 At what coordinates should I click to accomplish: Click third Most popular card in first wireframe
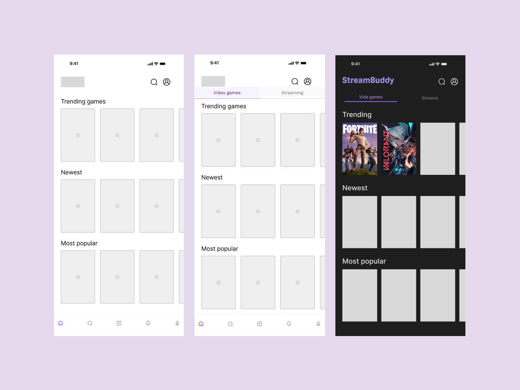[x=157, y=277]
